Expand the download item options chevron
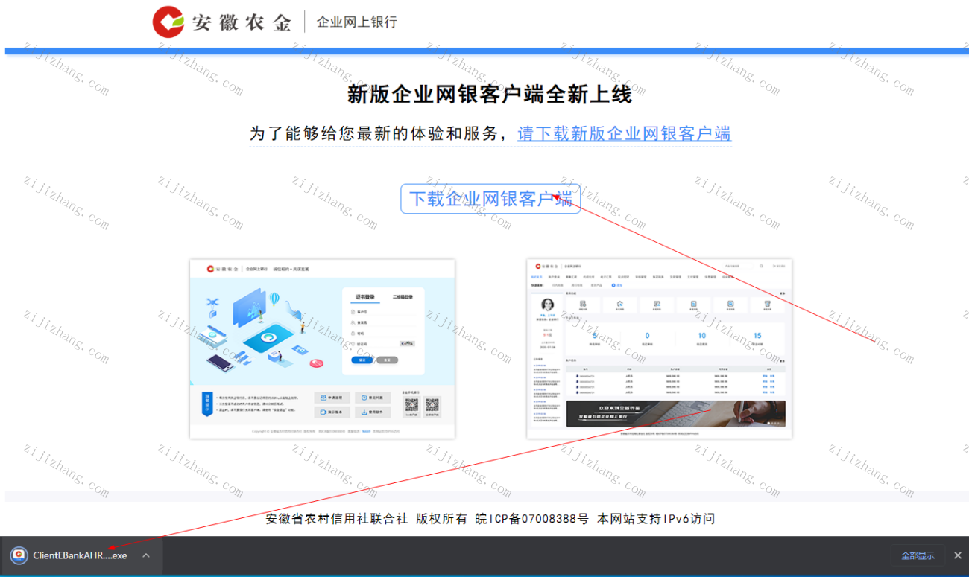The image size is (969, 577). click(x=146, y=555)
